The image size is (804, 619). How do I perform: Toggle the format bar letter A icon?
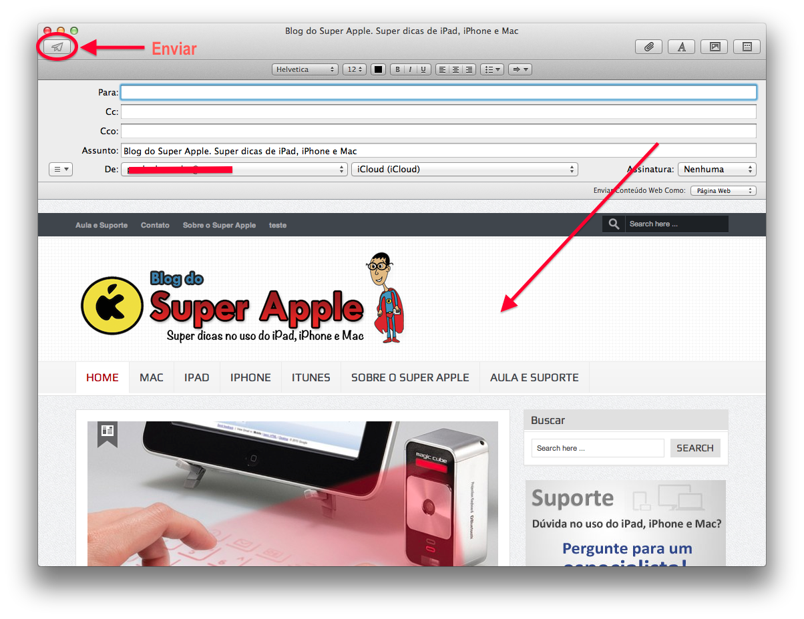[x=682, y=47]
